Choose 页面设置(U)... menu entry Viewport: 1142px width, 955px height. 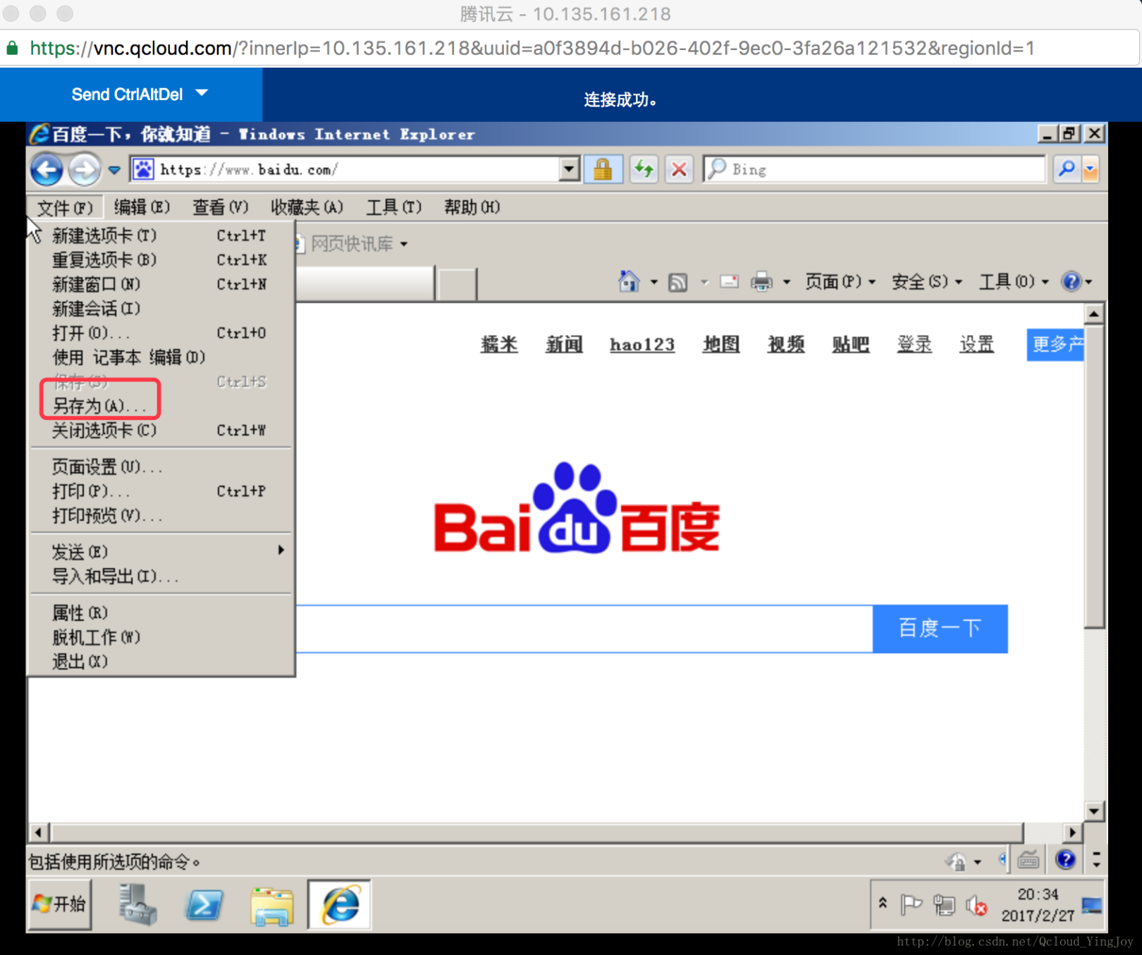(161, 467)
